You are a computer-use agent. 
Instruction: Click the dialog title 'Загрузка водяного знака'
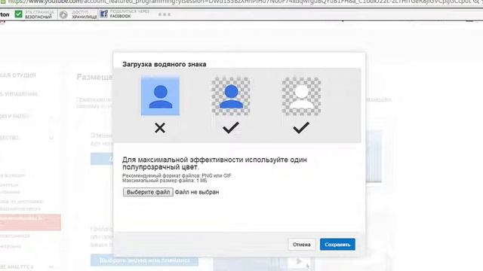pyautogui.click(x=165, y=64)
